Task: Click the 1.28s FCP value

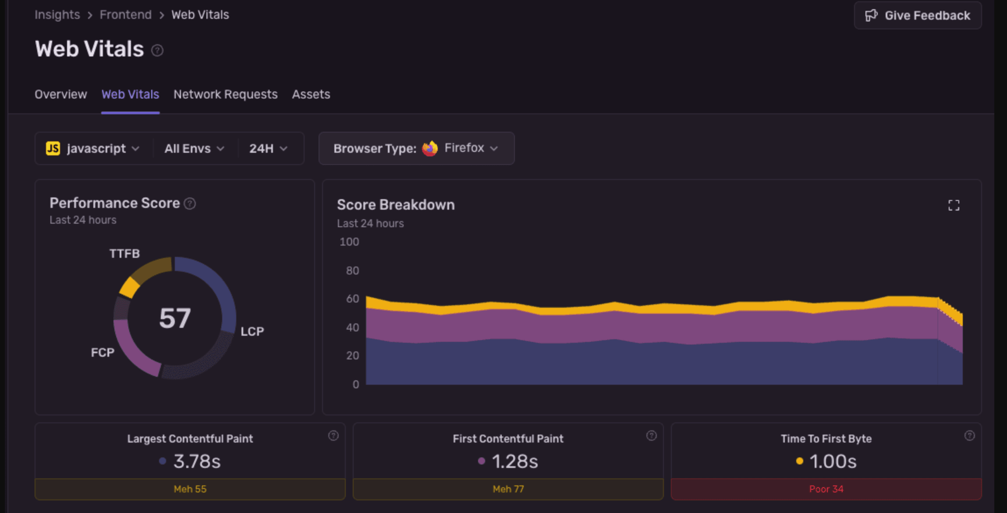Action: pyautogui.click(x=515, y=461)
